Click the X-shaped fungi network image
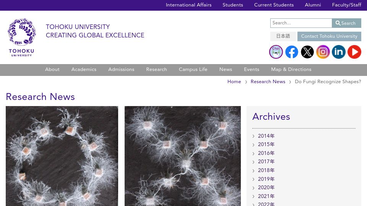The height and width of the screenshot is (206, 367). 183,156
